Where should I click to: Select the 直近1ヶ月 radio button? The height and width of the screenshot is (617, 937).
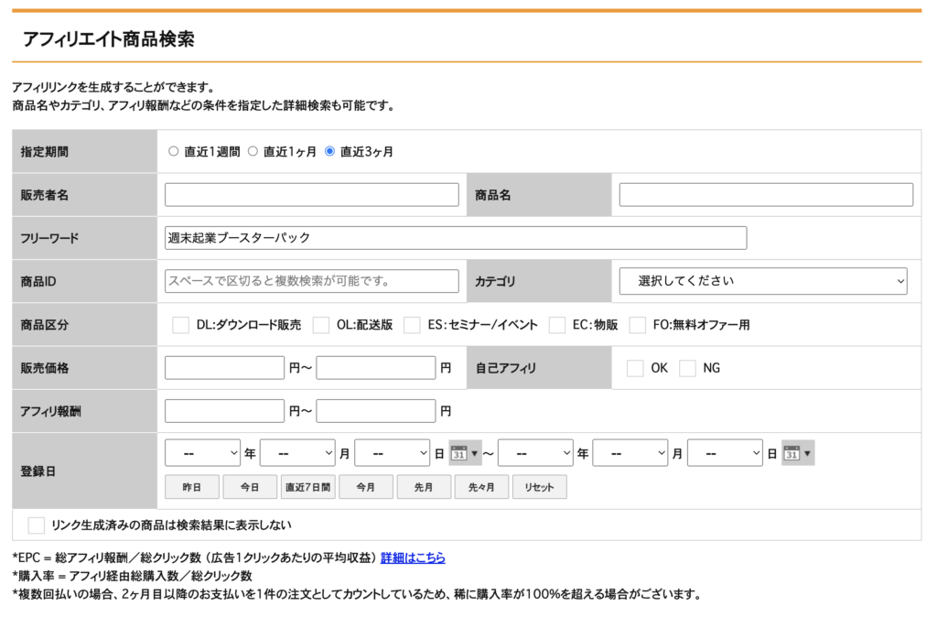[253, 151]
